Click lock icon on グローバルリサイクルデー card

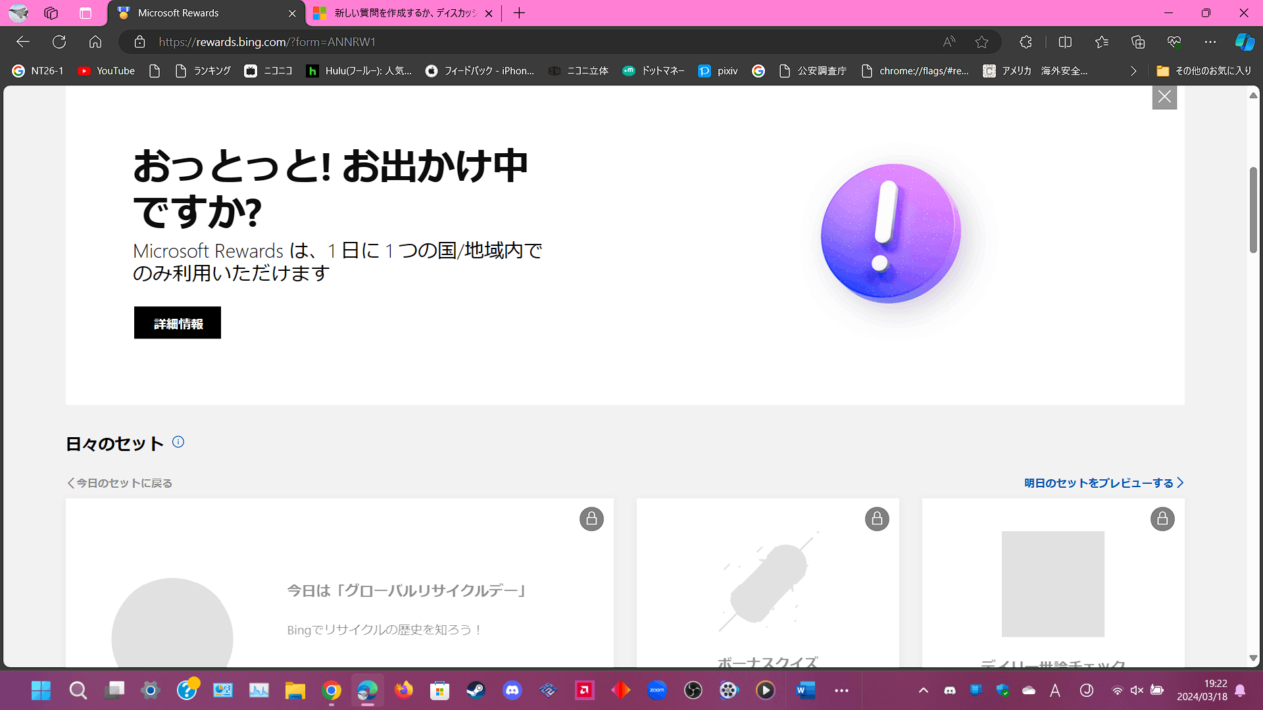pos(591,519)
